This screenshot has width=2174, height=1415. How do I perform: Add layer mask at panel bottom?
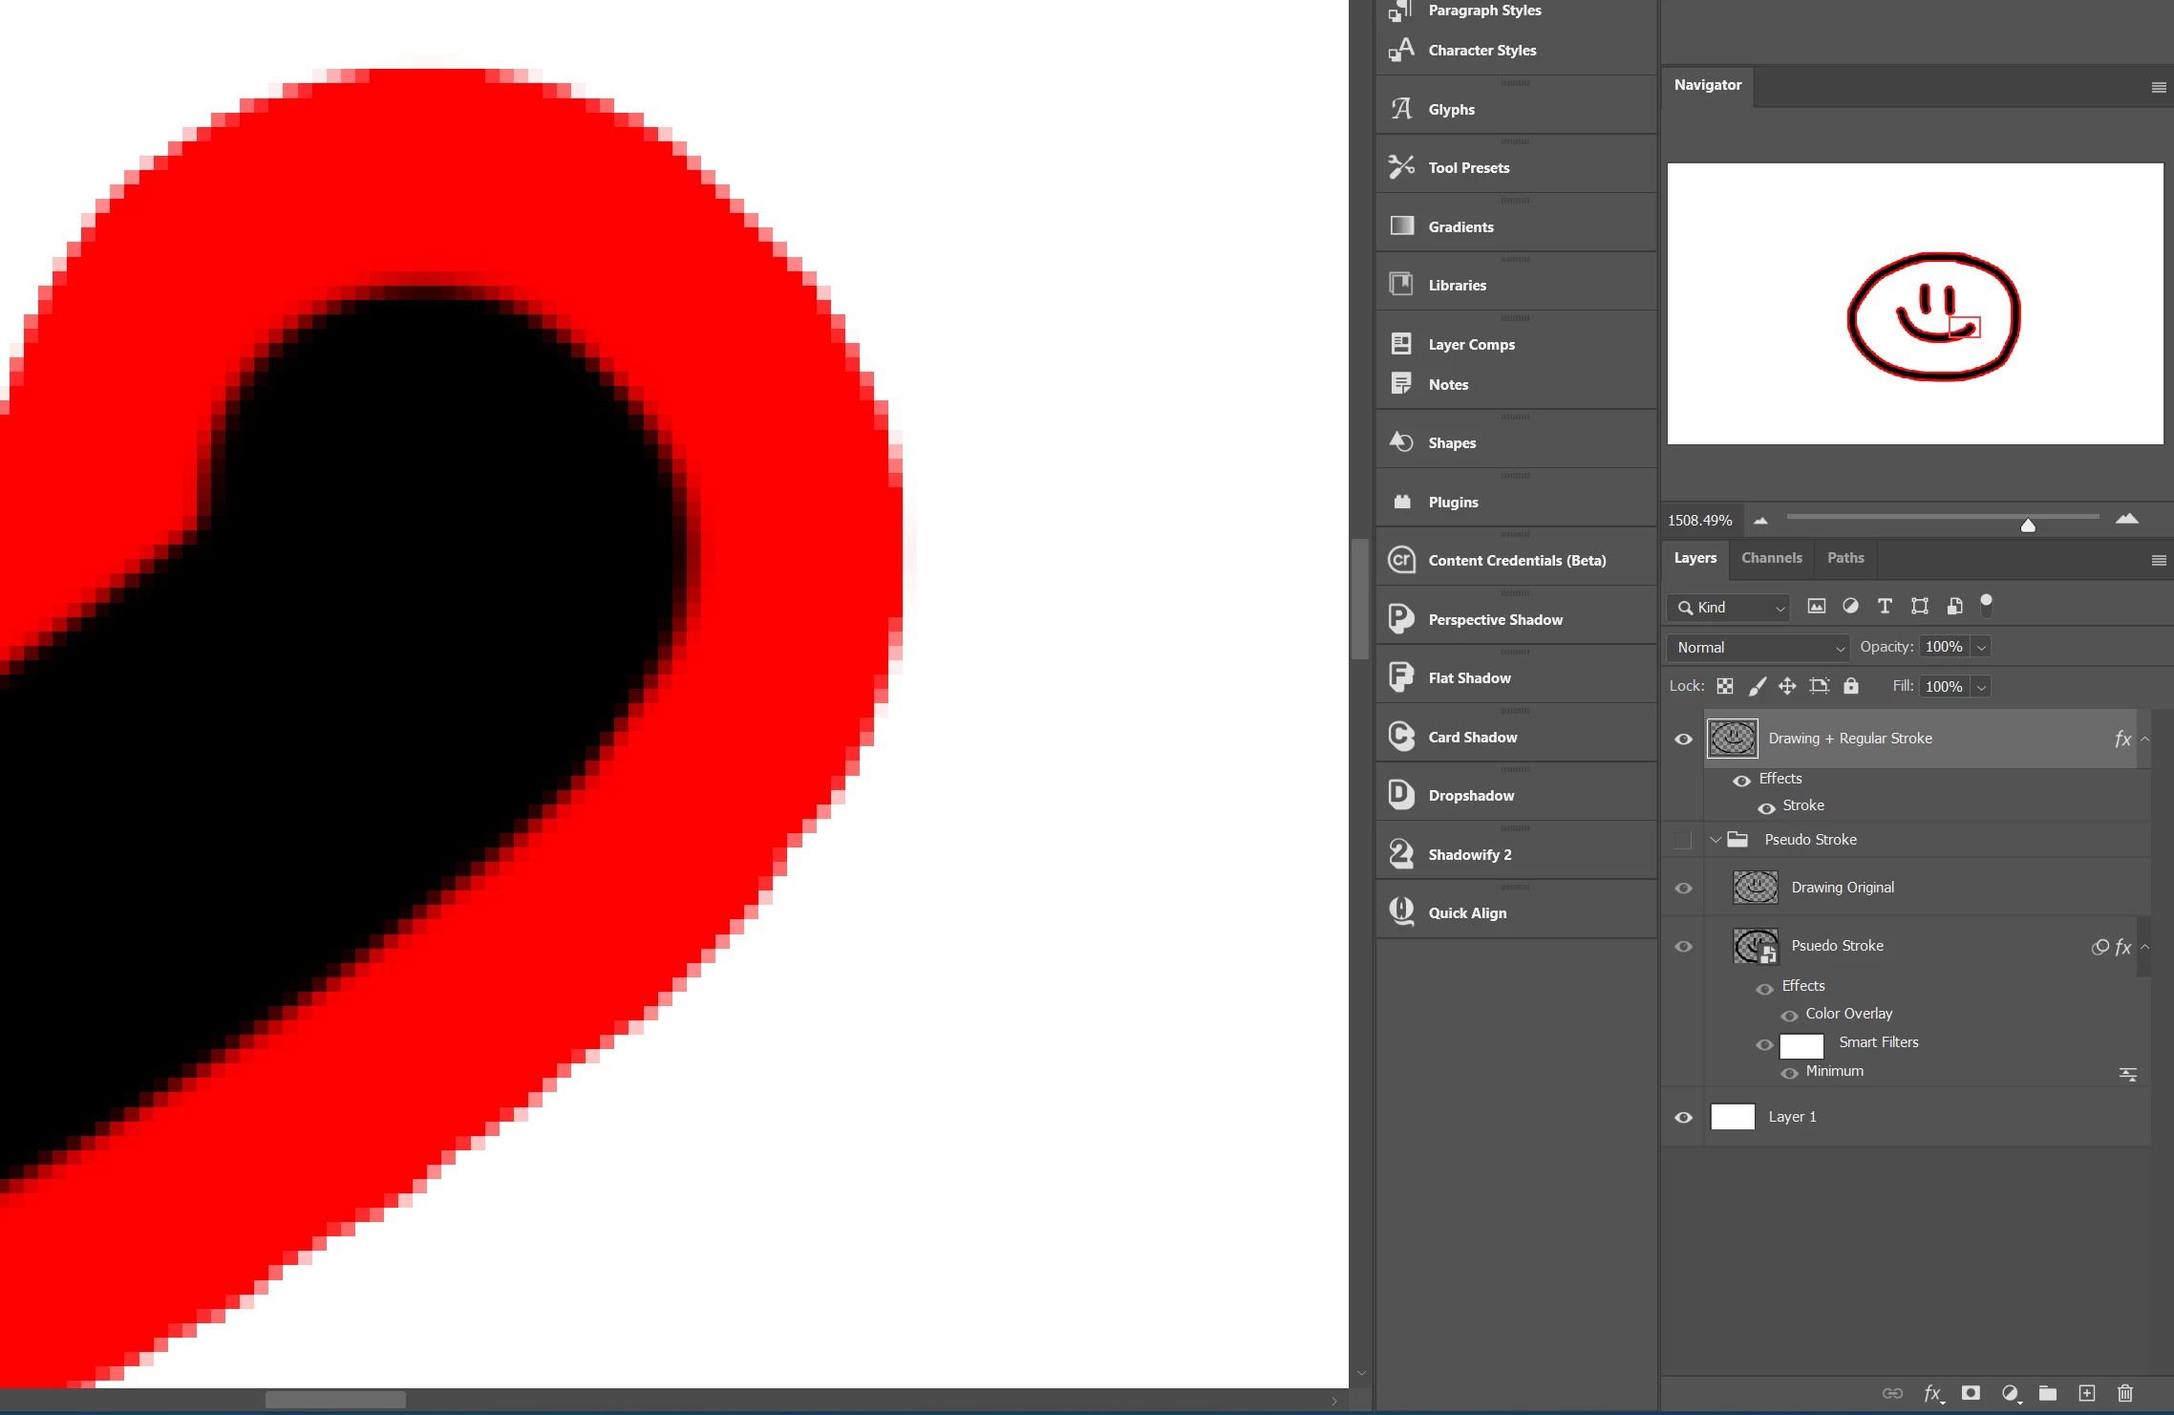point(1971,1393)
